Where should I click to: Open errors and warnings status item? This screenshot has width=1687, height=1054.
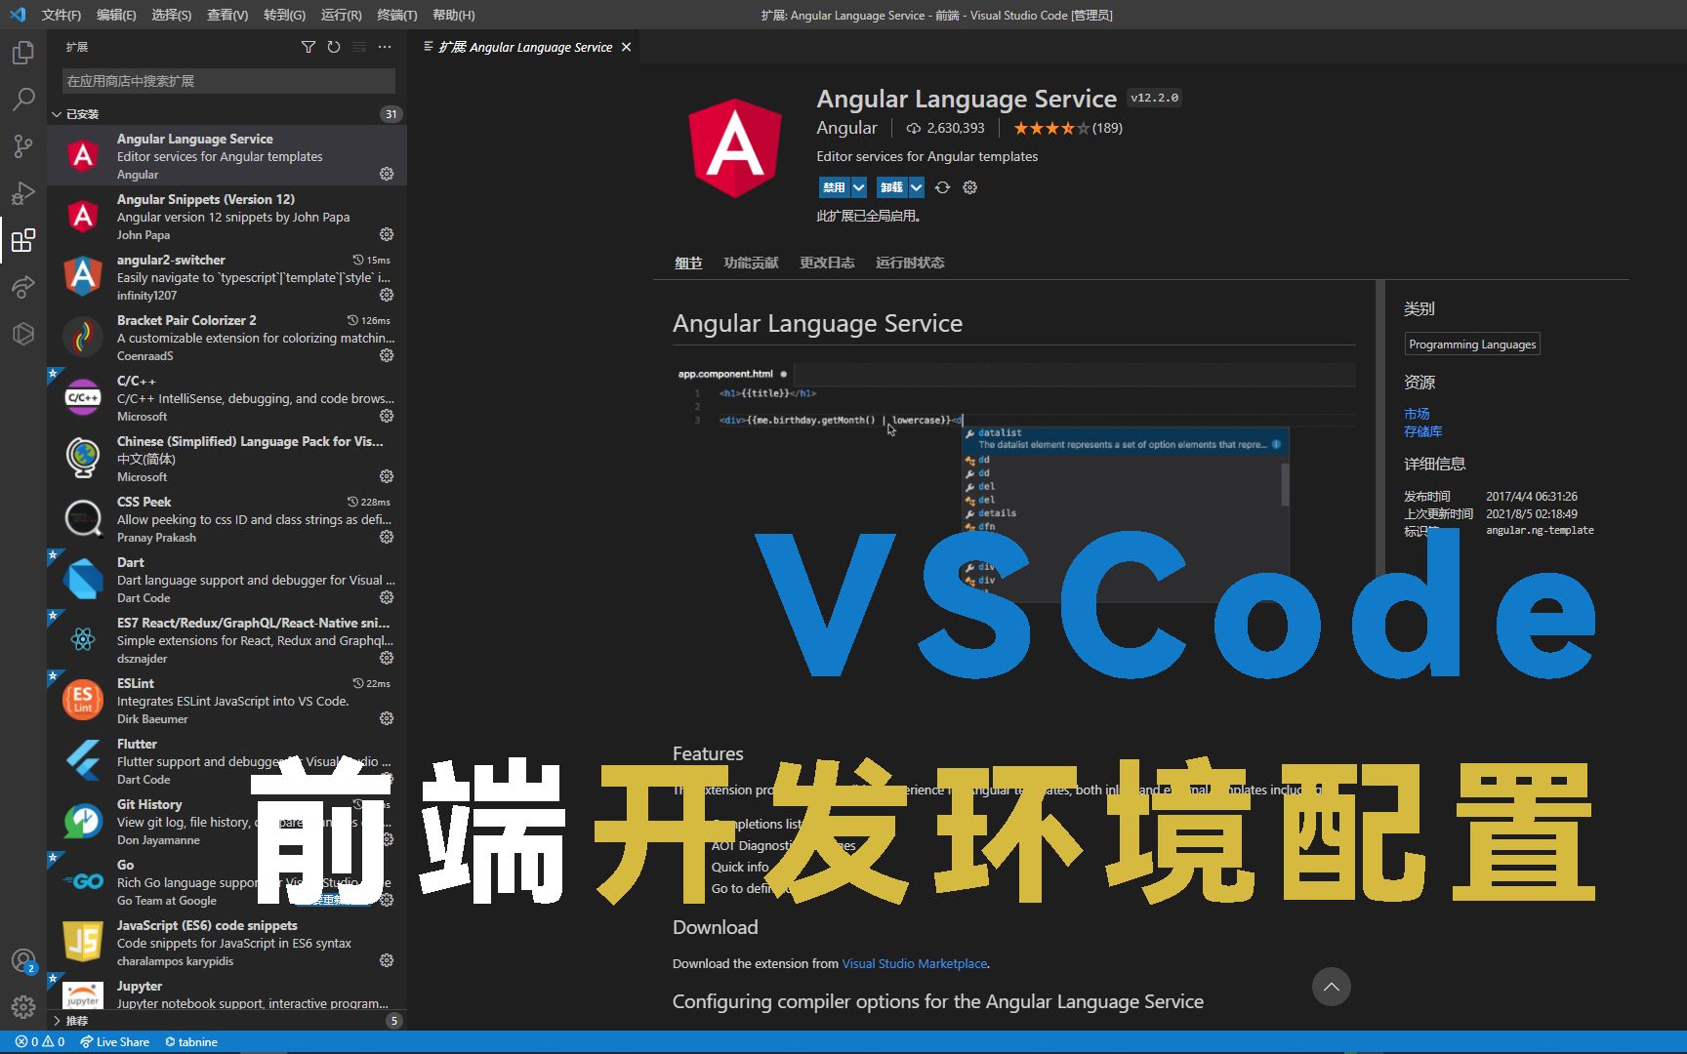[x=40, y=1041]
